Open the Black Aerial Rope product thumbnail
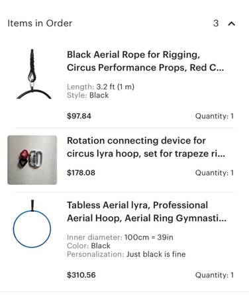249x298 pixels. (33, 74)
